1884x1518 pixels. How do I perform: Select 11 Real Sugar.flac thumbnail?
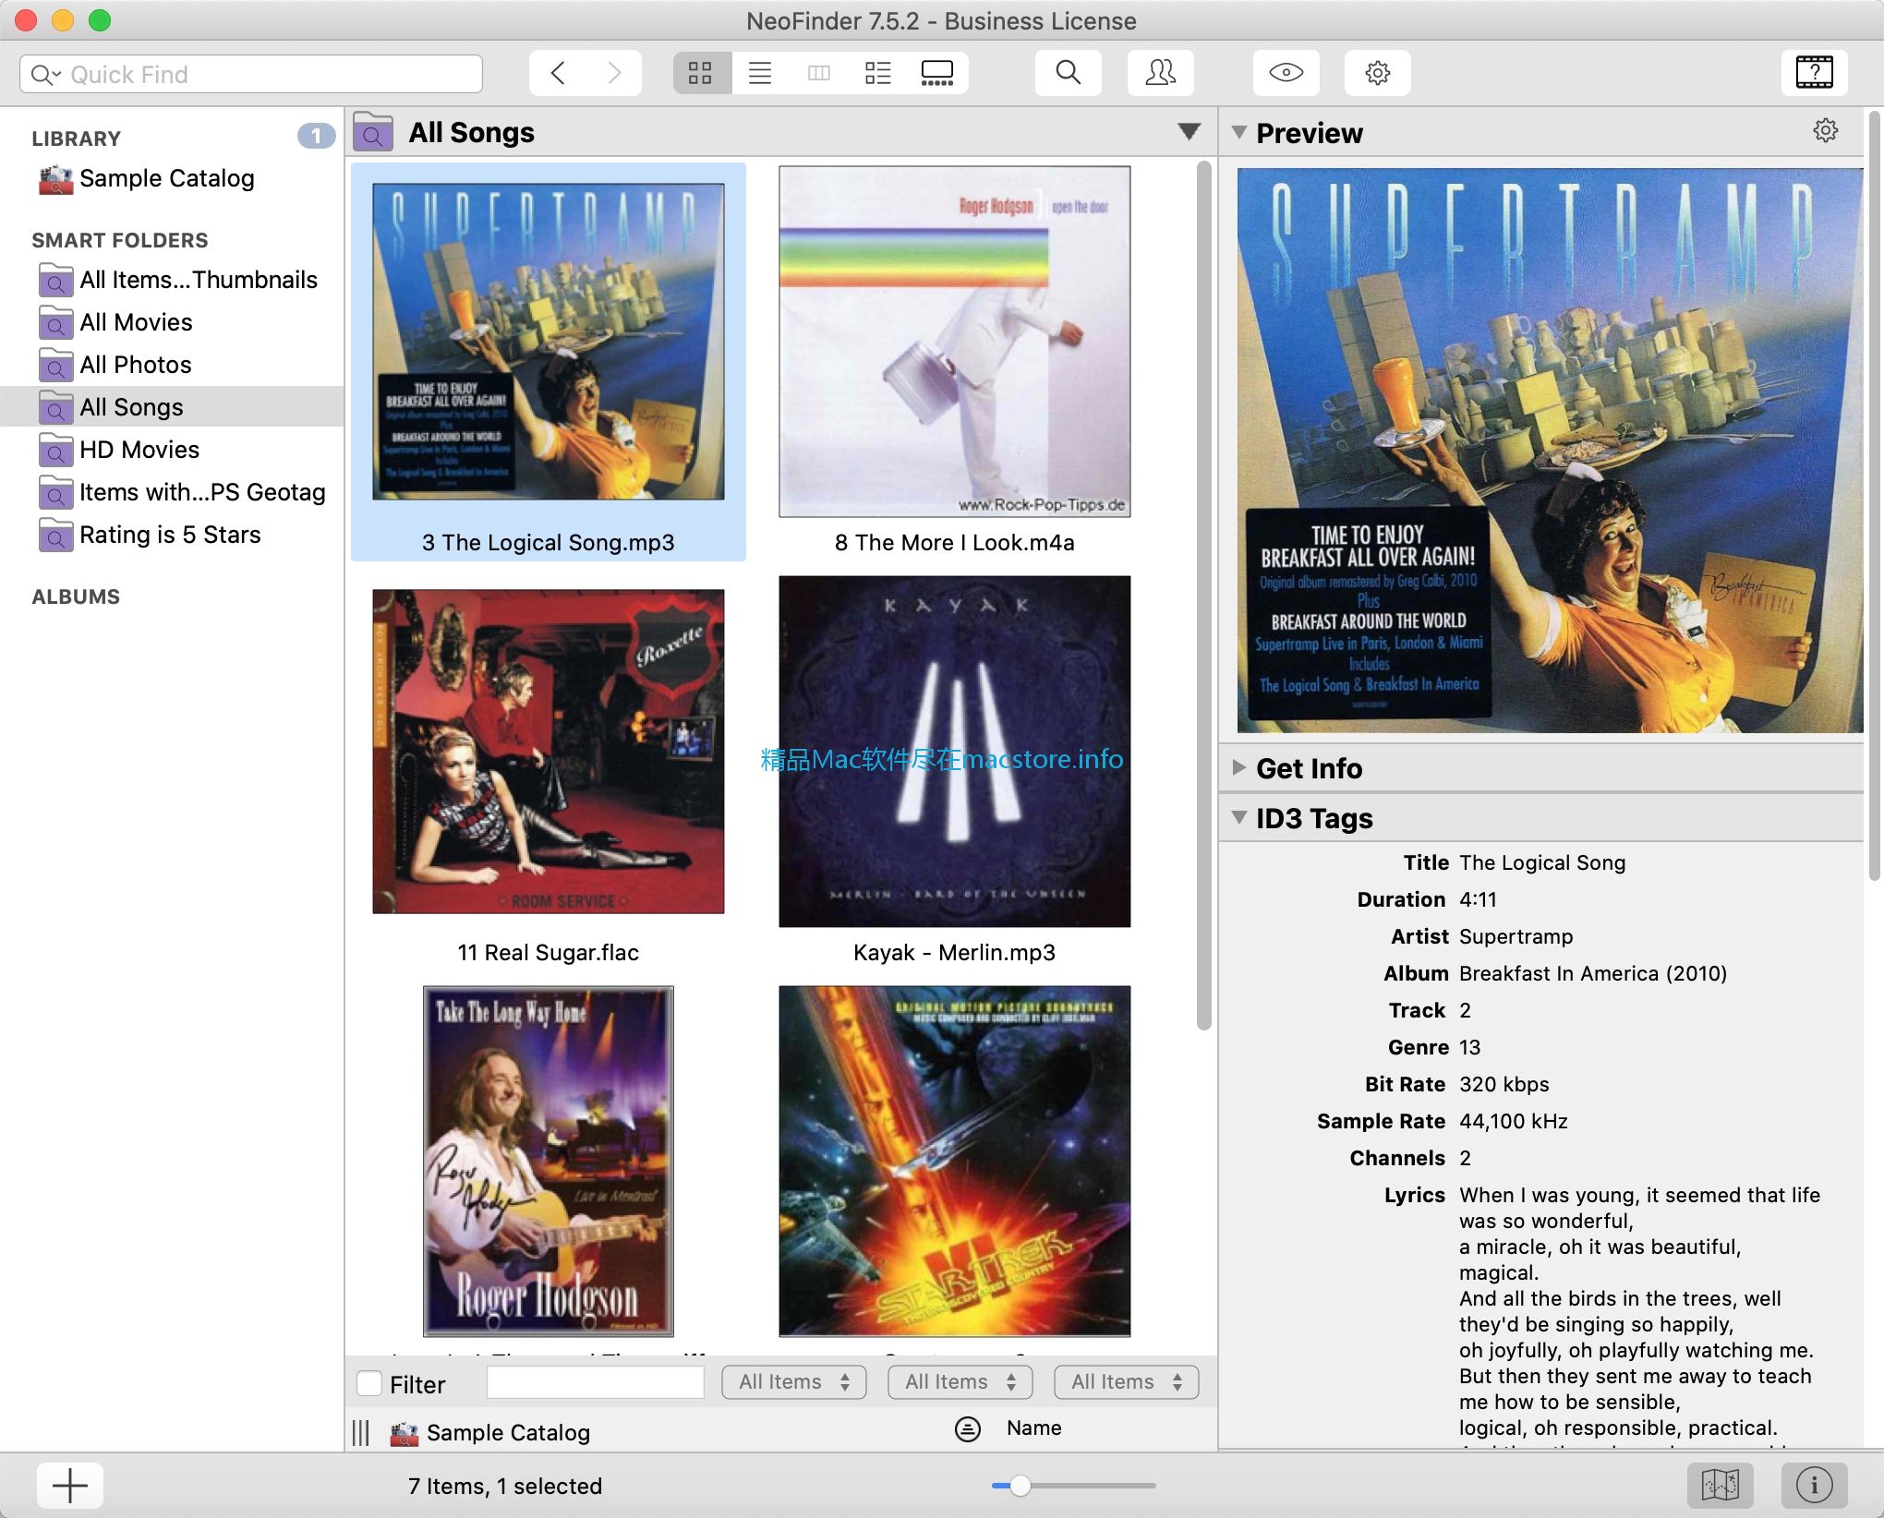tap(549, 752)
